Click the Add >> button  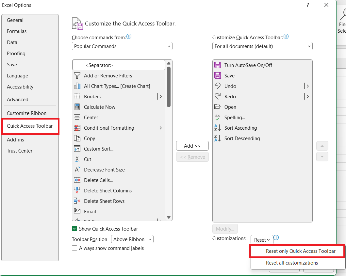point(192,146)
